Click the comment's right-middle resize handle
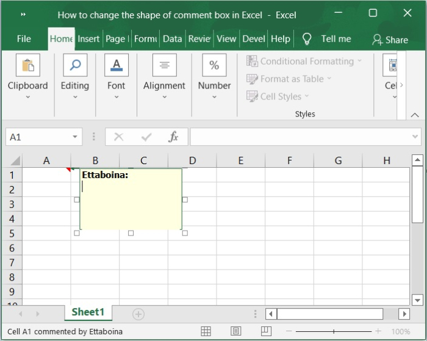Screen dimensions: 427x341 (185, 199)
